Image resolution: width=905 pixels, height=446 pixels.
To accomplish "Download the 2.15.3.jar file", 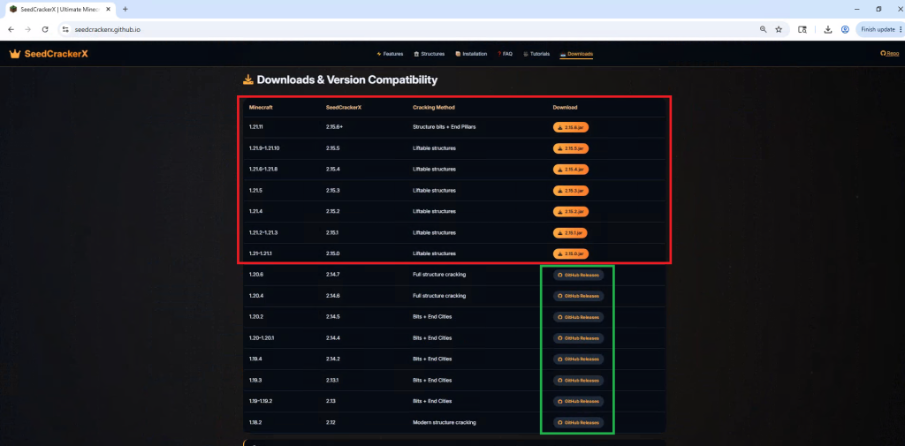I will pos(571,191).
